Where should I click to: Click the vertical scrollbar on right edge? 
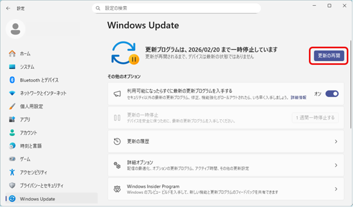(350, 94)
